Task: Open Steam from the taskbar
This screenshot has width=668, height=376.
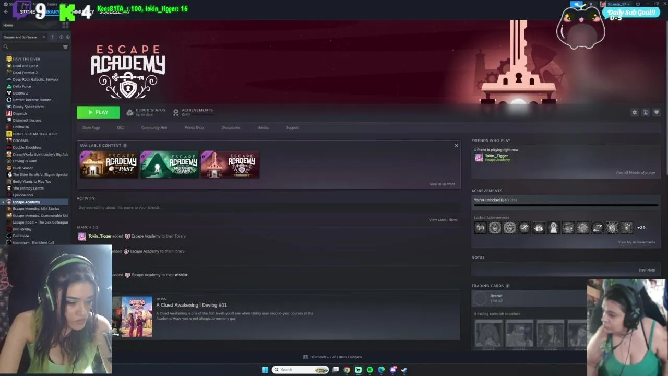Action: [404, 370]
